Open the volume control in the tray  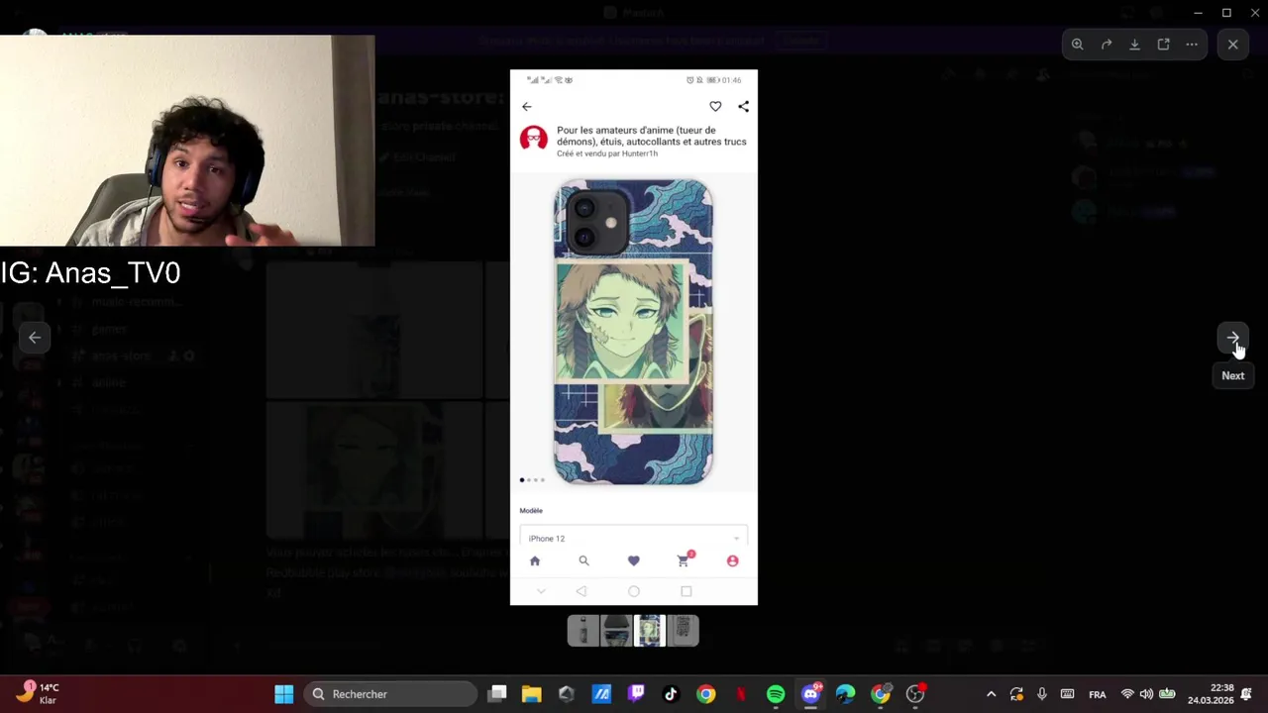click(x=1146, y=694)
